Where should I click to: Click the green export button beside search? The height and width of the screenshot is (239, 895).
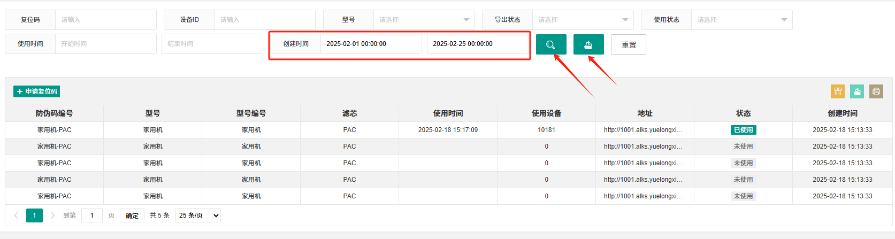click(588, 44)
